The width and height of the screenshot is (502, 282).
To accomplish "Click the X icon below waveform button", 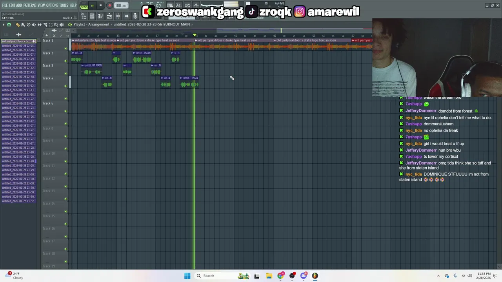I will [x=54, y=36].
